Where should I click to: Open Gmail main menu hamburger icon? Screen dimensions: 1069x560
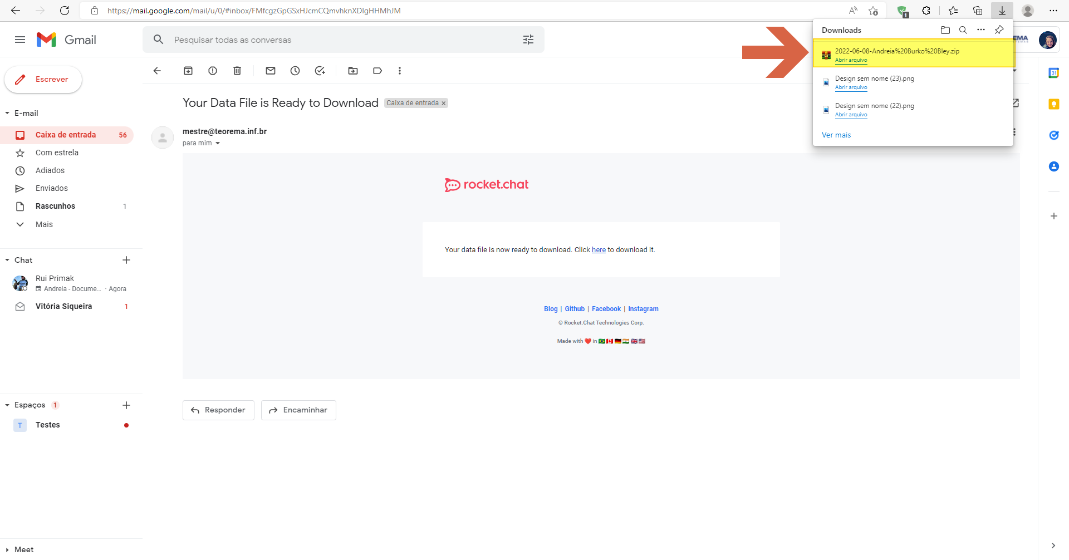(x=20, y=40)
